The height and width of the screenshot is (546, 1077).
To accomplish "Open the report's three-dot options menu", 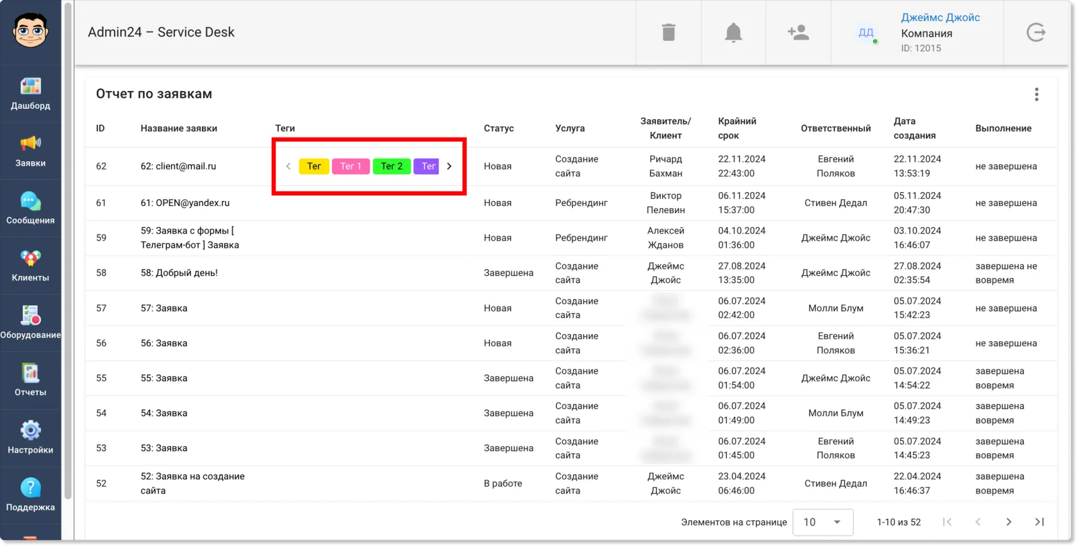I will (1037, 95).
